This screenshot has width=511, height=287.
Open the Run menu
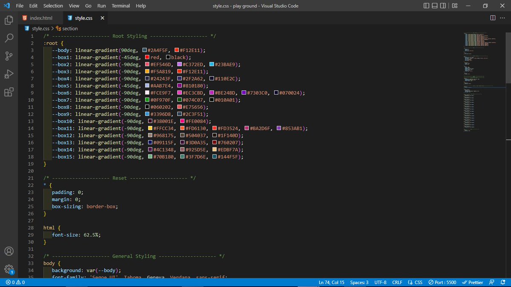101,6
